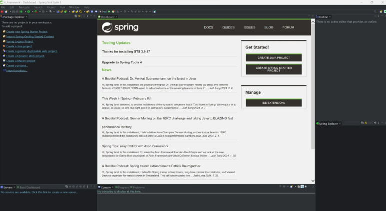Open the Run menu
Image resolution: width=386 pixels, height=211 pixels.
point(62,7)
